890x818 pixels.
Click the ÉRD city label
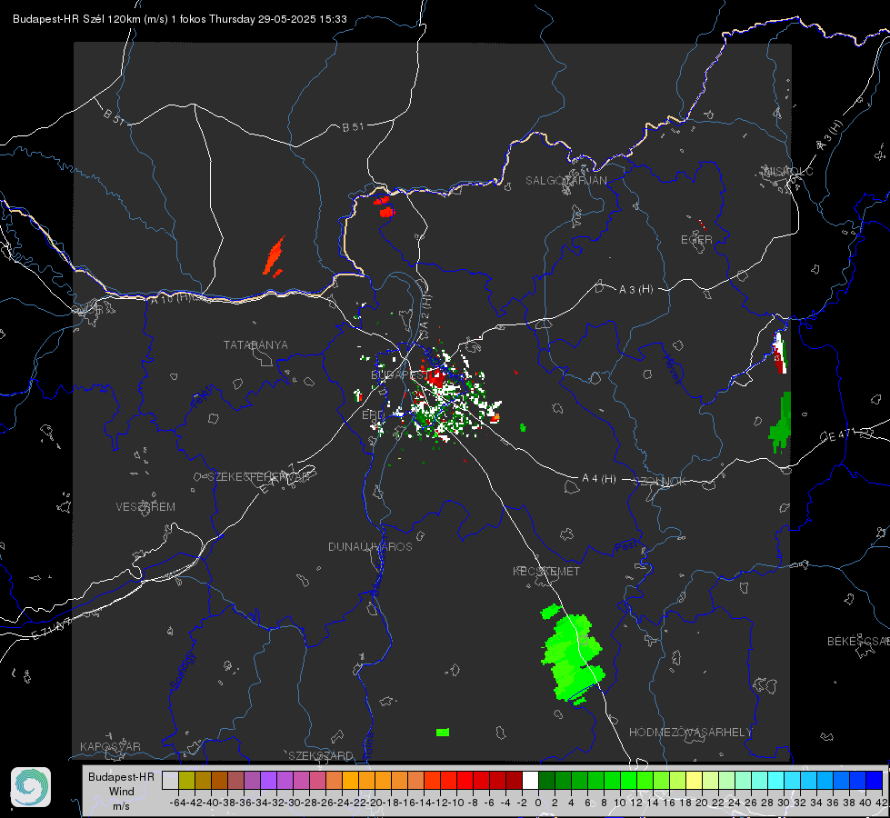(373, 415)
